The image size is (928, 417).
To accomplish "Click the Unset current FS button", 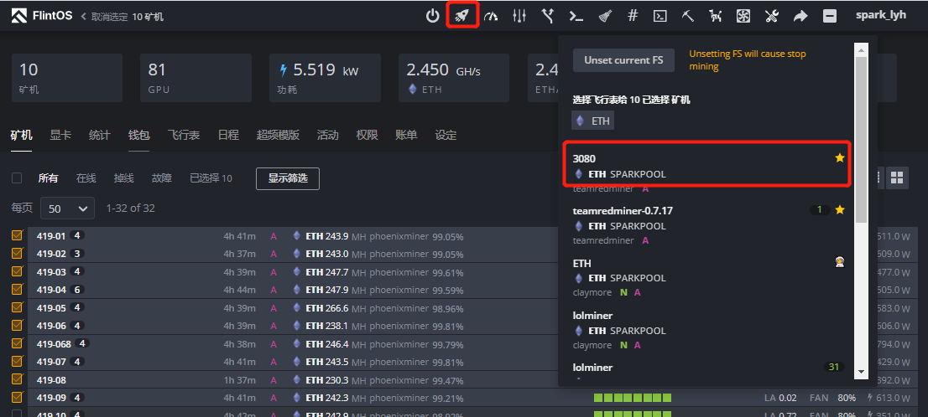I will coord(623,60).
